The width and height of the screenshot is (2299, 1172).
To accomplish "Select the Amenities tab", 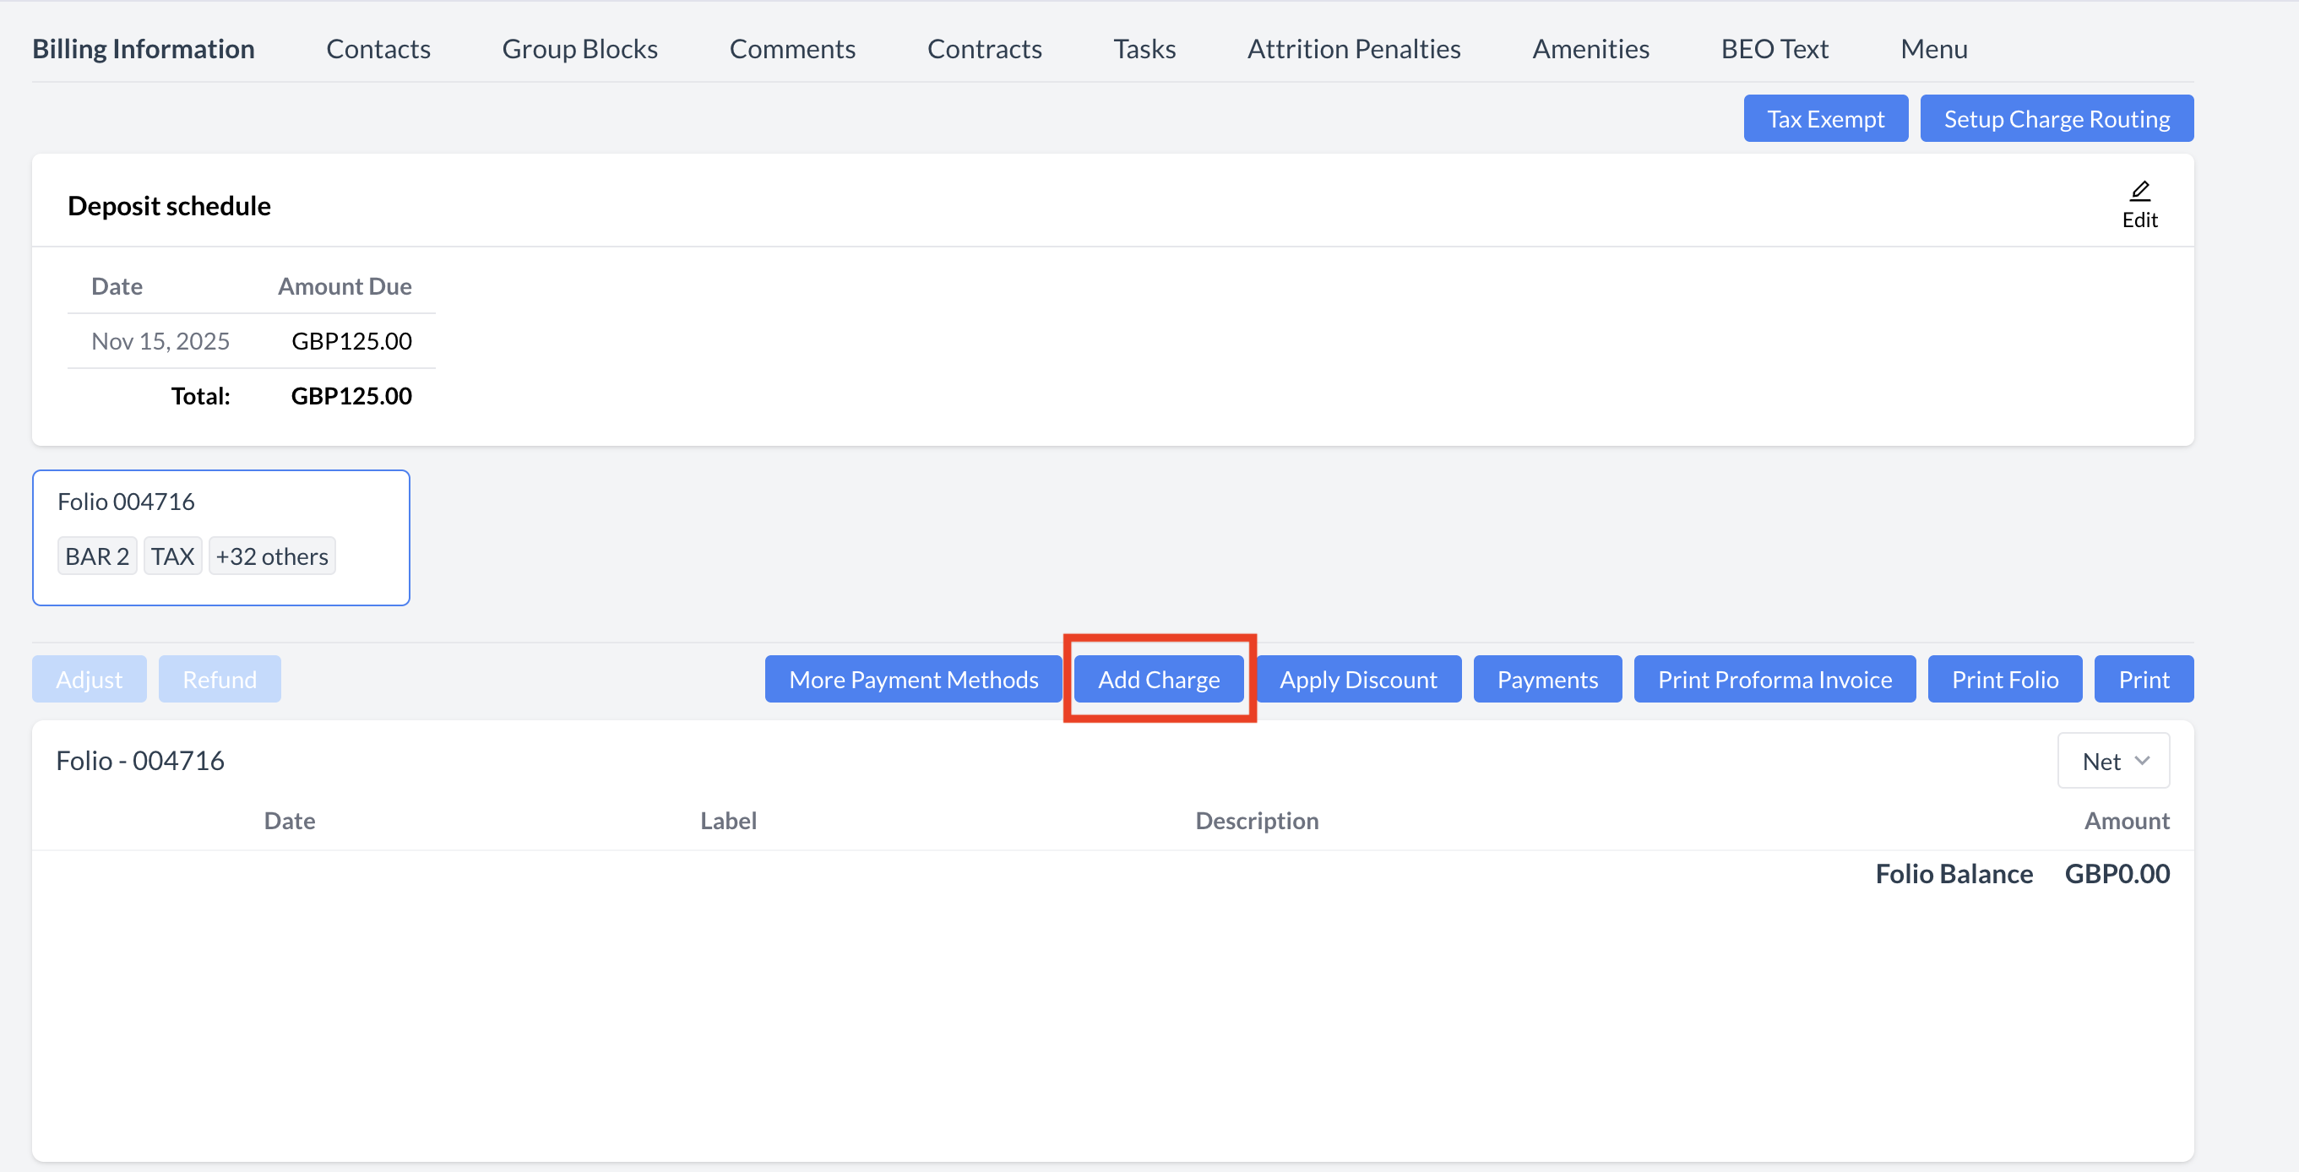I will [x=1590, y=48].
